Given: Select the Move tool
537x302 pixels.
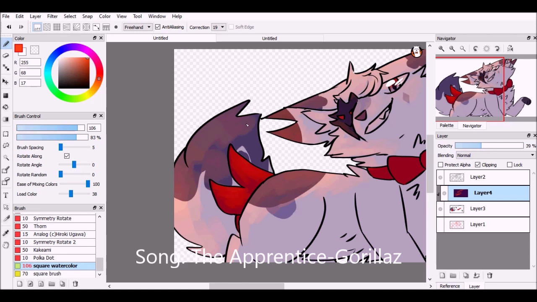Looking at the screenshot, I should tap(6, 81).
